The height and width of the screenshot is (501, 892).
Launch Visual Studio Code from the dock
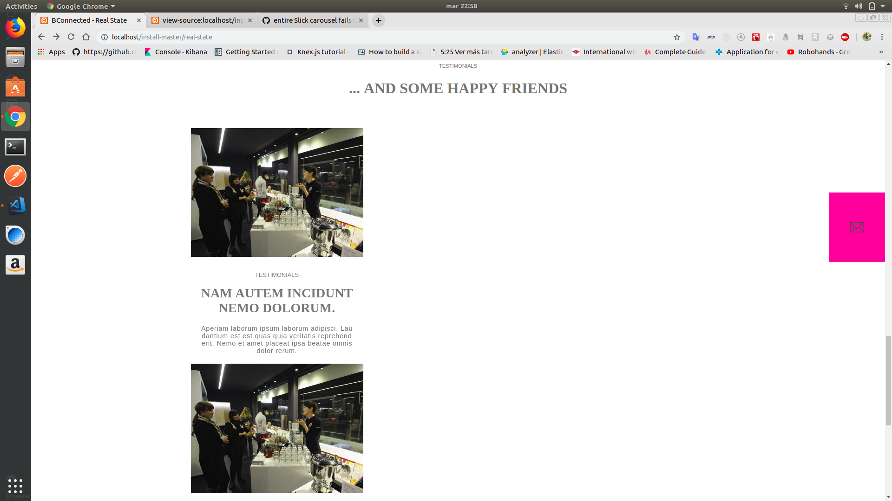(15, 206)
